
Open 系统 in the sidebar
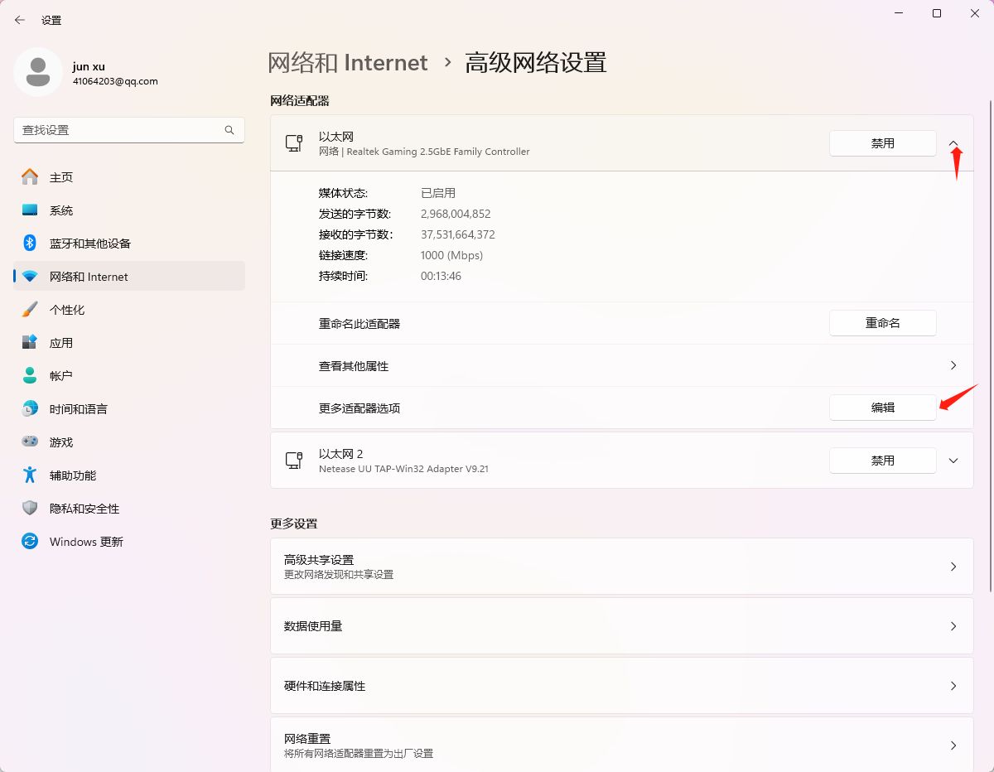click(x=61, y=210)
